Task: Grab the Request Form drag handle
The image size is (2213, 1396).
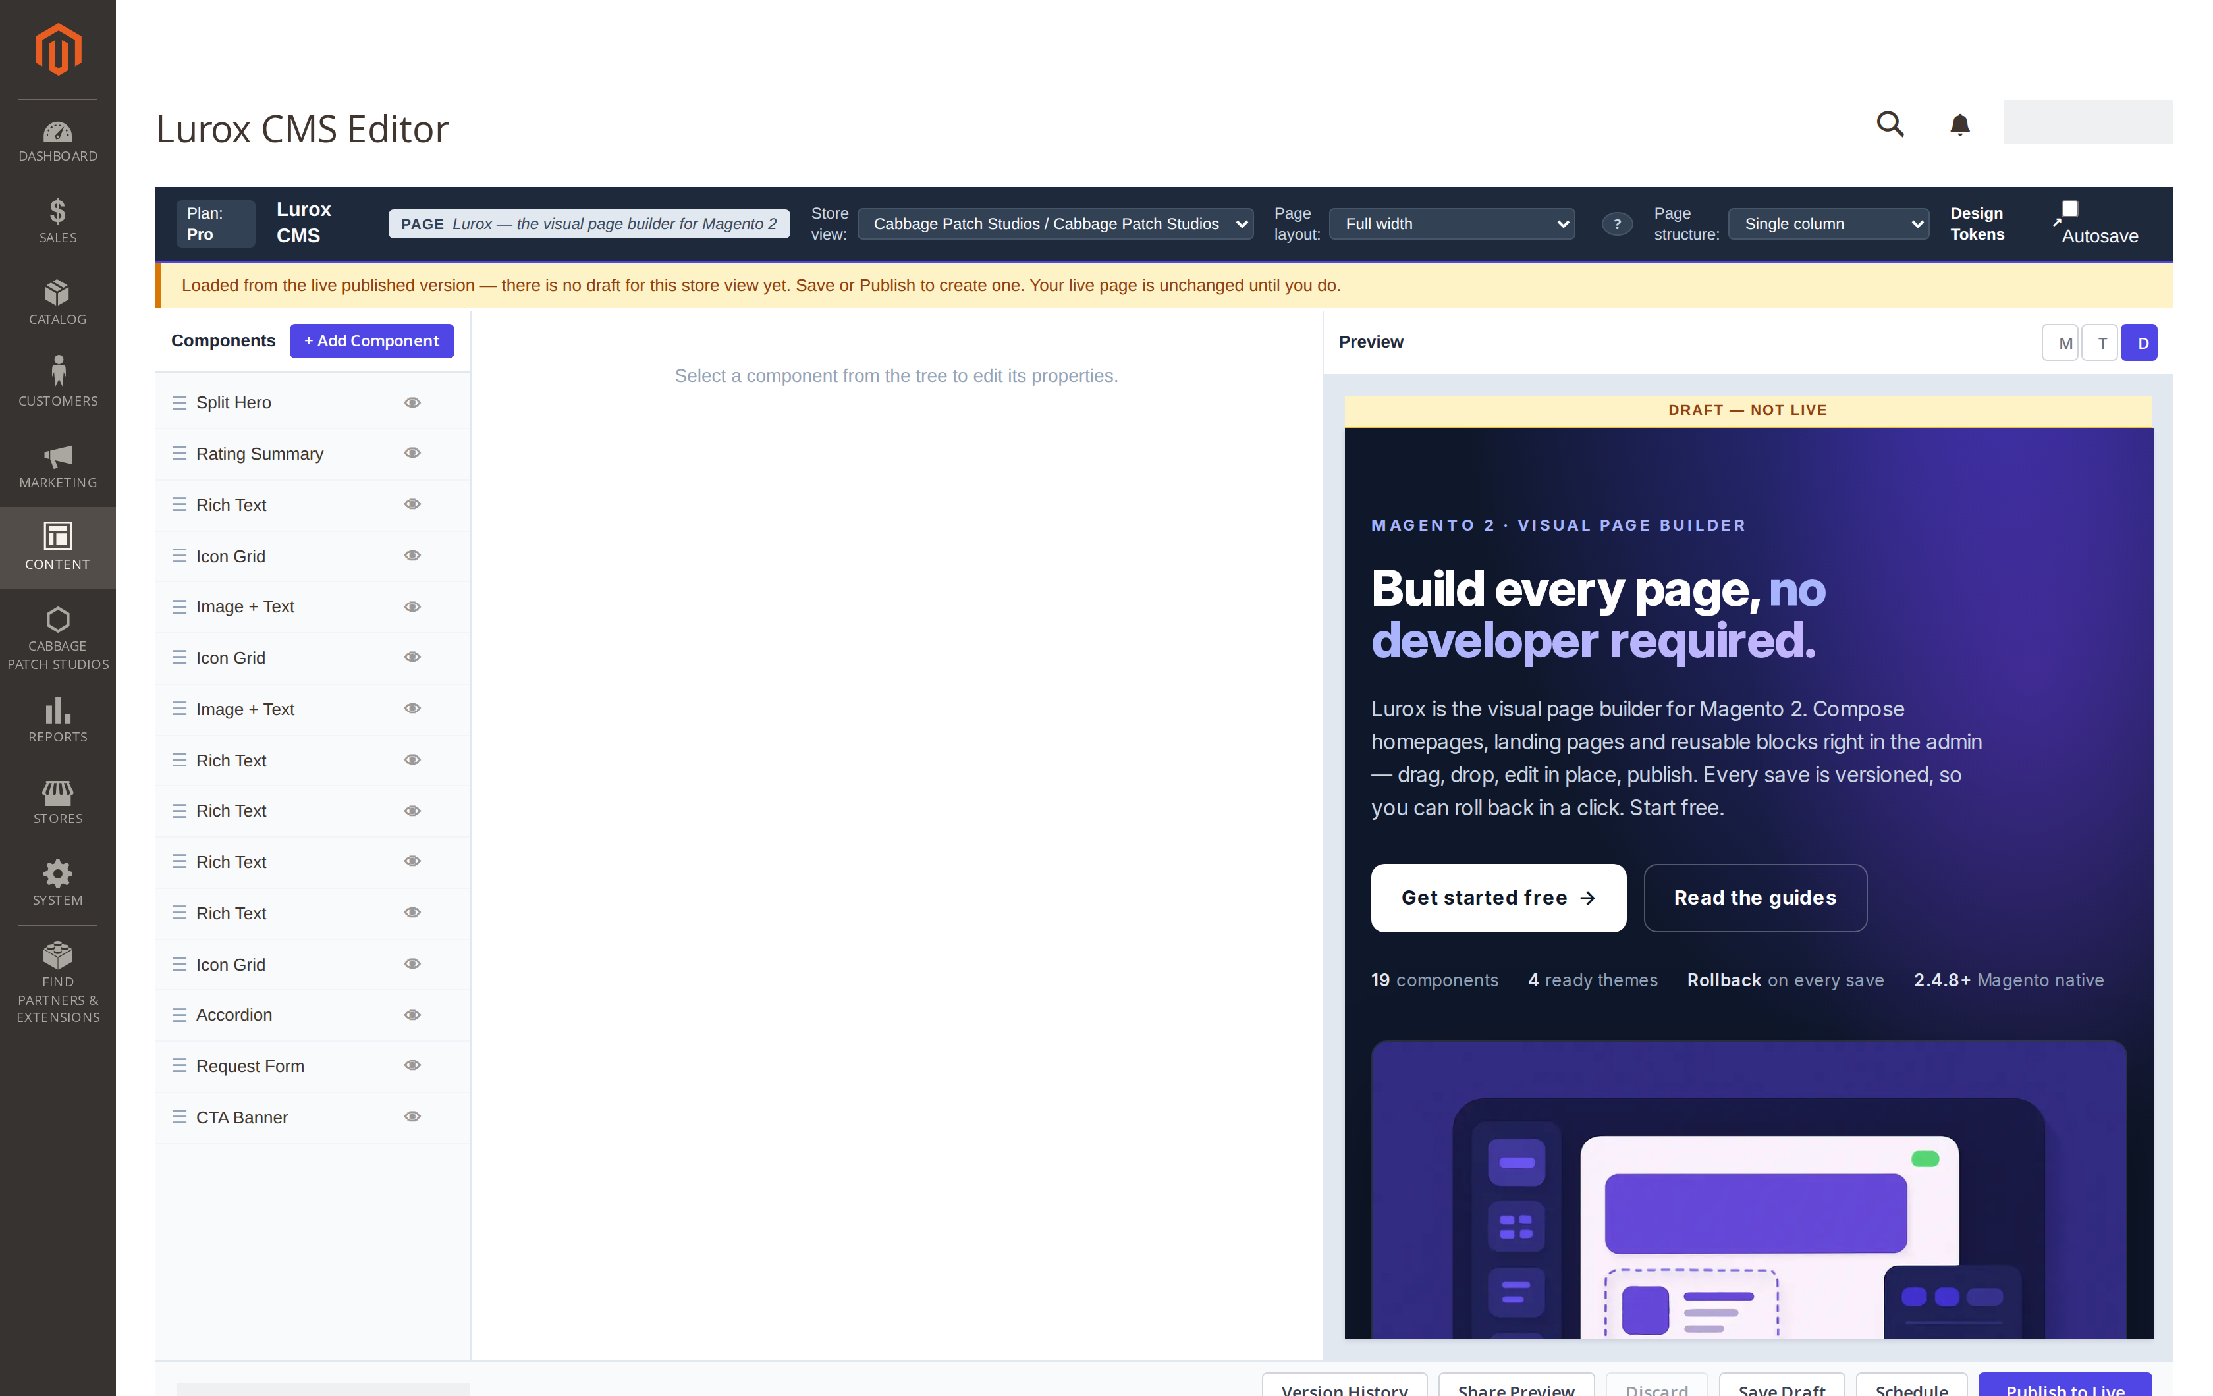Action: click(x=179, y=1065)
